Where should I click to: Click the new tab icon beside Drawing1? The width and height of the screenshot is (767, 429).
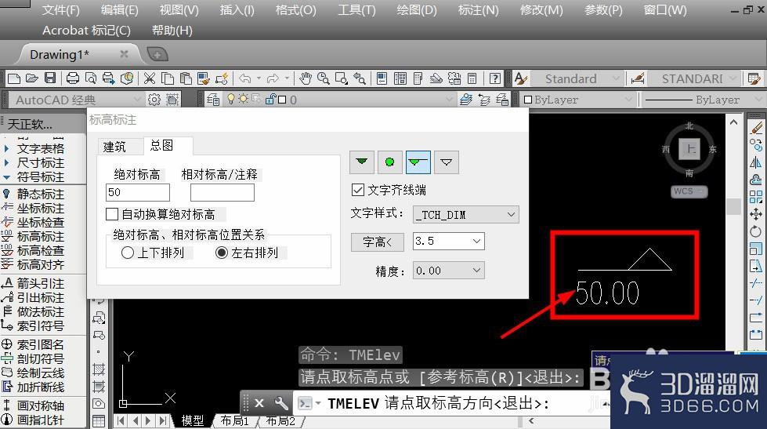(x=157, y=54)
